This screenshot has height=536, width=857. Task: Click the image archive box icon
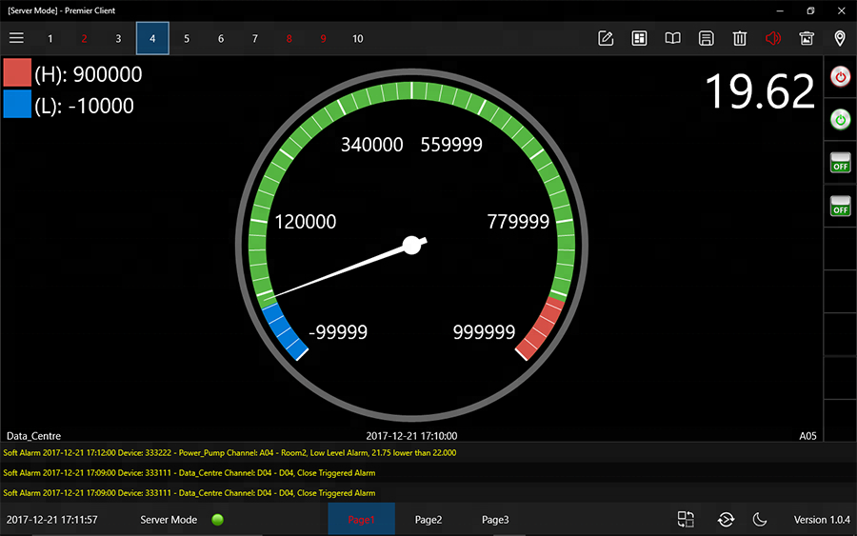pos(807,38)
